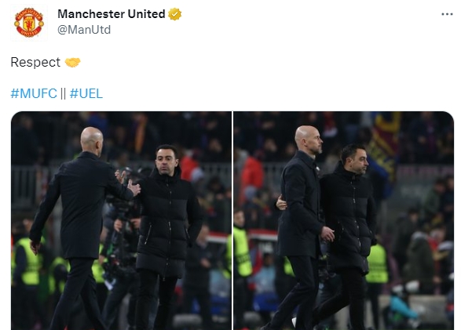Open the #UEL hashtag
The image size is (461, 330).
[x=86, y=93]
